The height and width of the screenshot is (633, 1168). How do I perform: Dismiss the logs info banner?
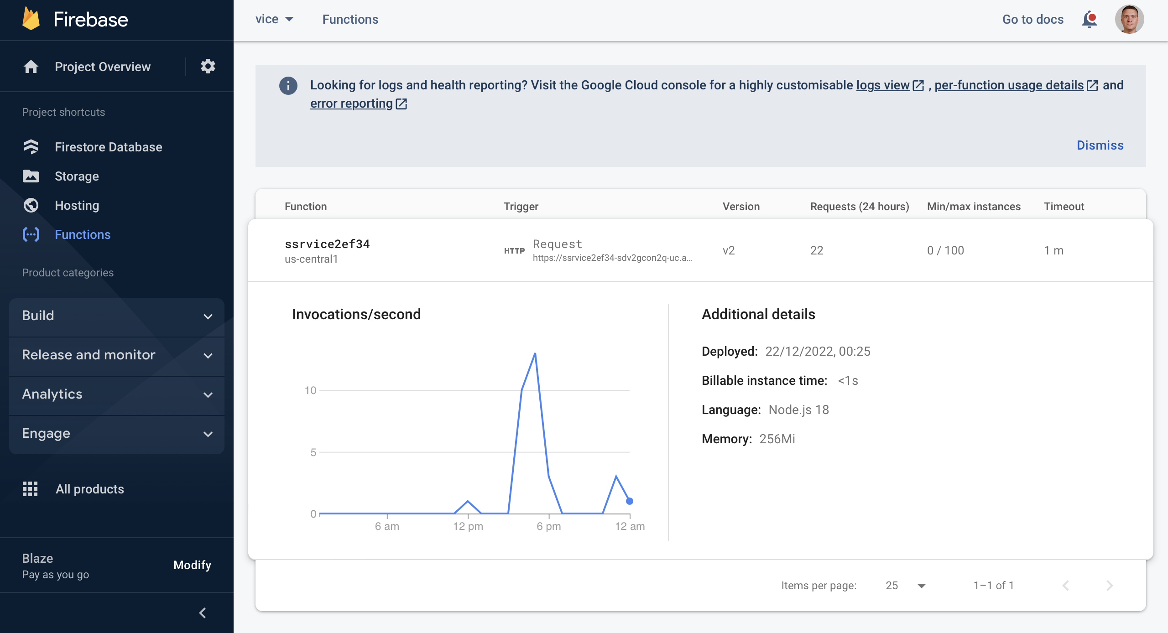tap(1100, 145)
